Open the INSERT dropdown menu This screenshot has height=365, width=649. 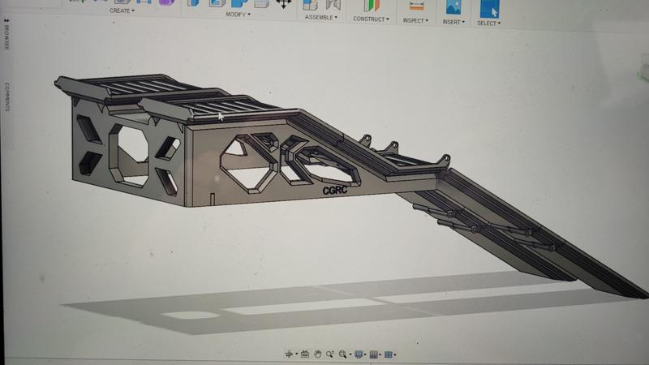point(453,22)
